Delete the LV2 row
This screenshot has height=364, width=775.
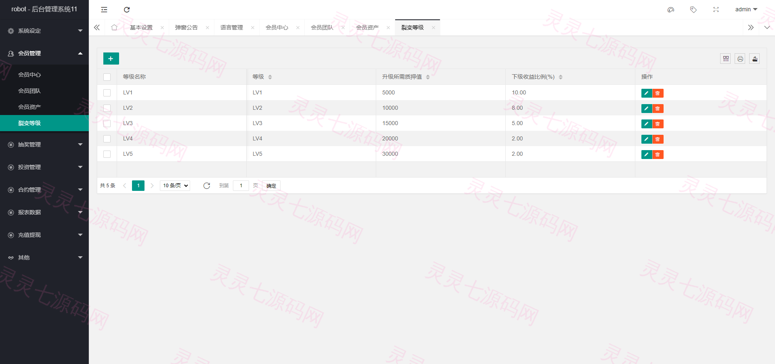(658, 109)
